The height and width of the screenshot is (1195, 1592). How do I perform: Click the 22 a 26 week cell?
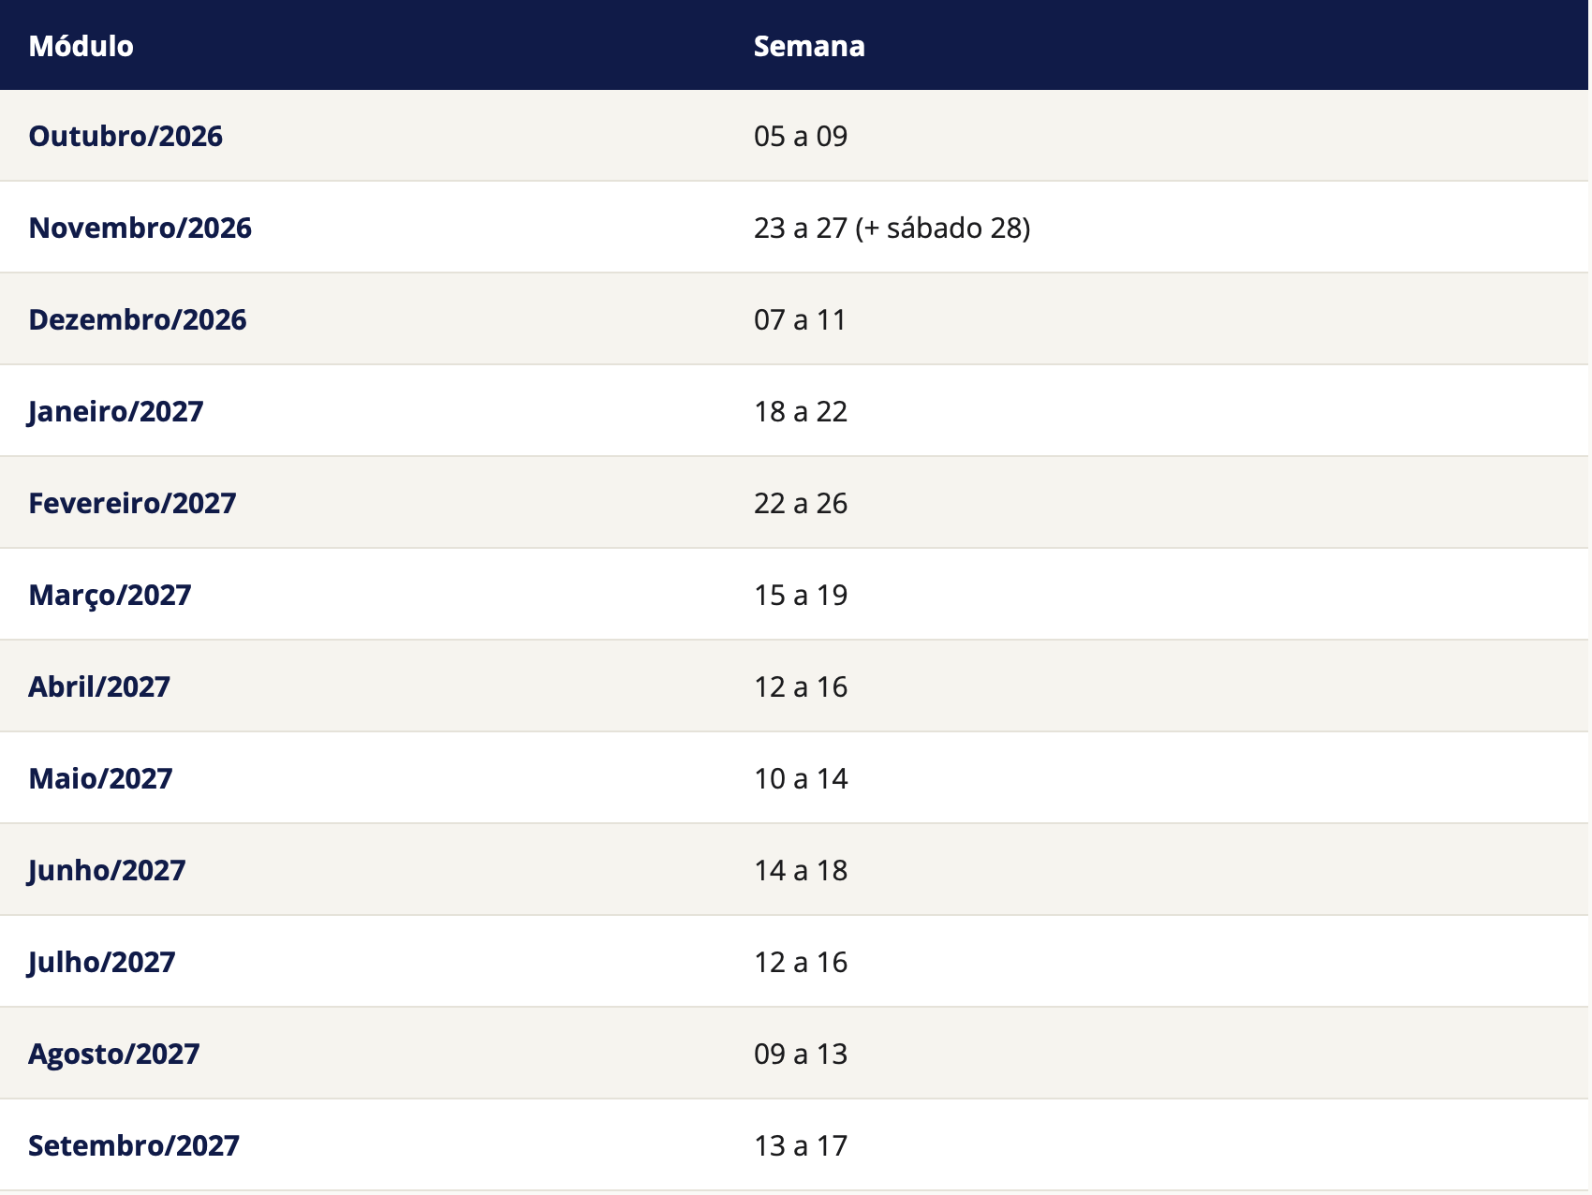(x=801, y=503)
